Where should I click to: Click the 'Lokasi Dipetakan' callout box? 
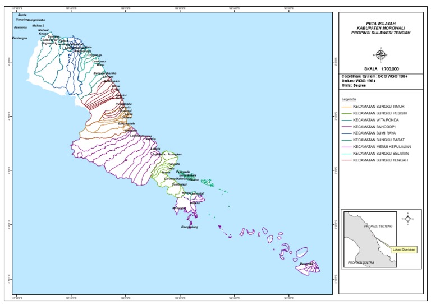point(404,249)
